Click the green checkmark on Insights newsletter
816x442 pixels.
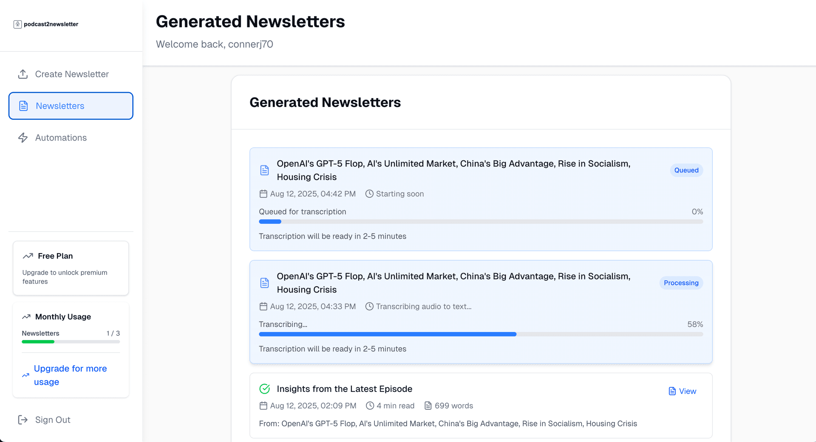pos(265,389)
